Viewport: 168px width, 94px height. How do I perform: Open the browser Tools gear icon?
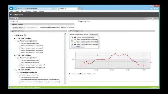point(157,9)
